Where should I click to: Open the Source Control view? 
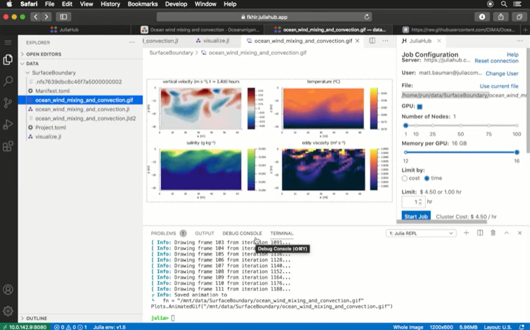[8, 103]
